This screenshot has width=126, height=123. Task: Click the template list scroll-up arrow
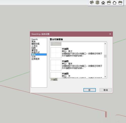coord(105,44)
